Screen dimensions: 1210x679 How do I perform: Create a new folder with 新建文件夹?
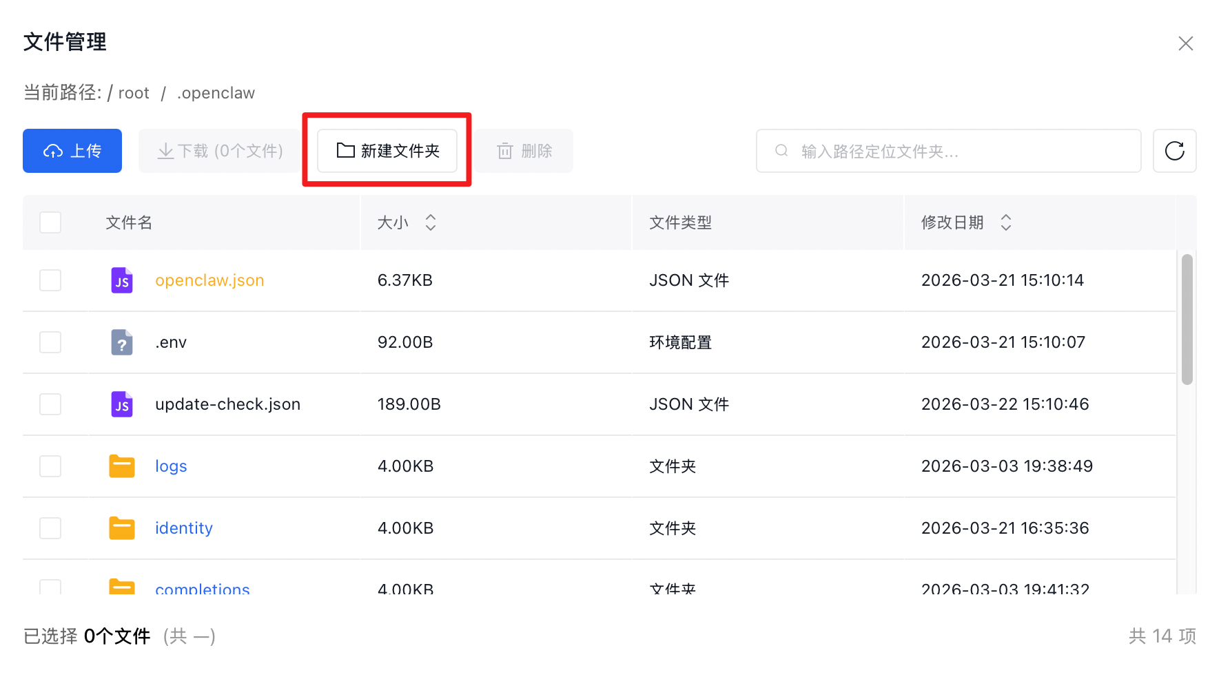click(x=387, y=151)
